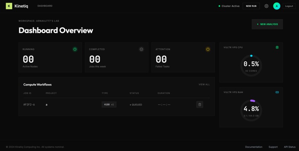299x151 pixels.
Task: Click the Vultr VPS CPU chip icon
Action: click(x=277, y=47)
